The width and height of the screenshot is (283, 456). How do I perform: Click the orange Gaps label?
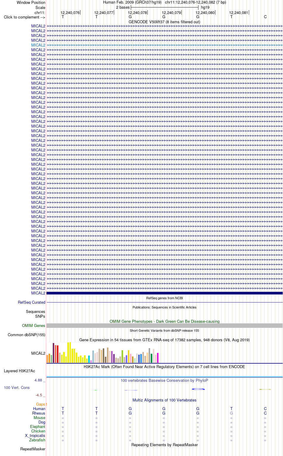[x=41, y=404]
